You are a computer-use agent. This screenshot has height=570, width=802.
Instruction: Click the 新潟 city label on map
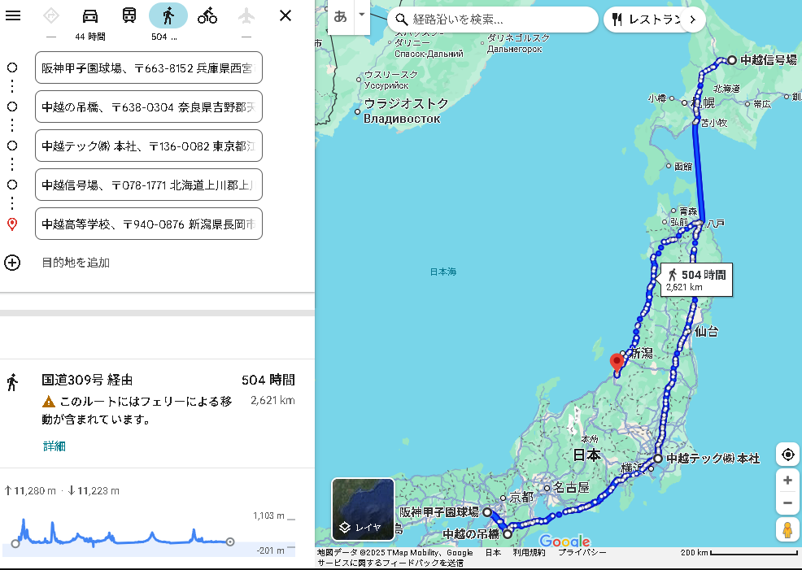tap(642, 353)
